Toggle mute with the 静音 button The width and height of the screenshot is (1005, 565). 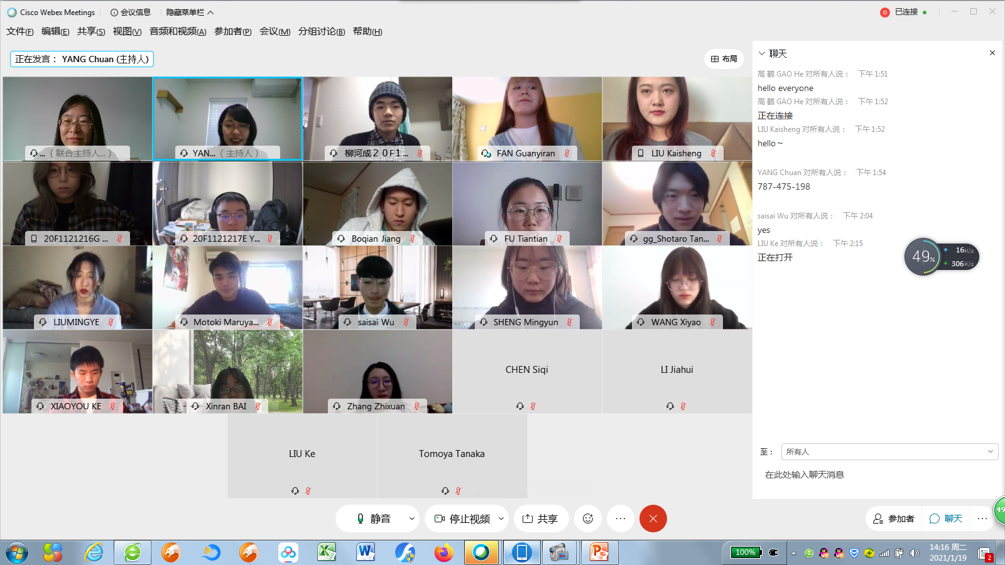373,519
